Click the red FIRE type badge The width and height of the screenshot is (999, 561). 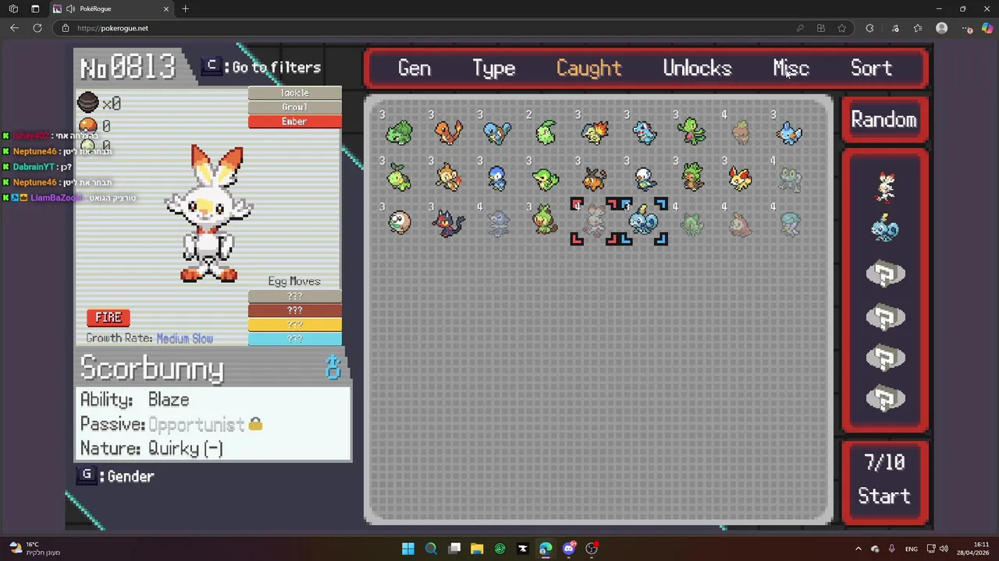click(108, 317)
